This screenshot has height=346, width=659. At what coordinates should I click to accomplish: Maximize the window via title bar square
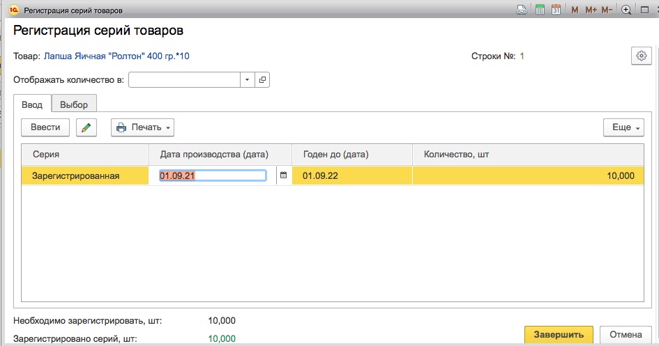coord(645,10)
